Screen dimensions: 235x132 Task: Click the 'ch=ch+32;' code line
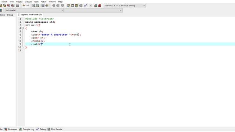(x=38, y=41)
